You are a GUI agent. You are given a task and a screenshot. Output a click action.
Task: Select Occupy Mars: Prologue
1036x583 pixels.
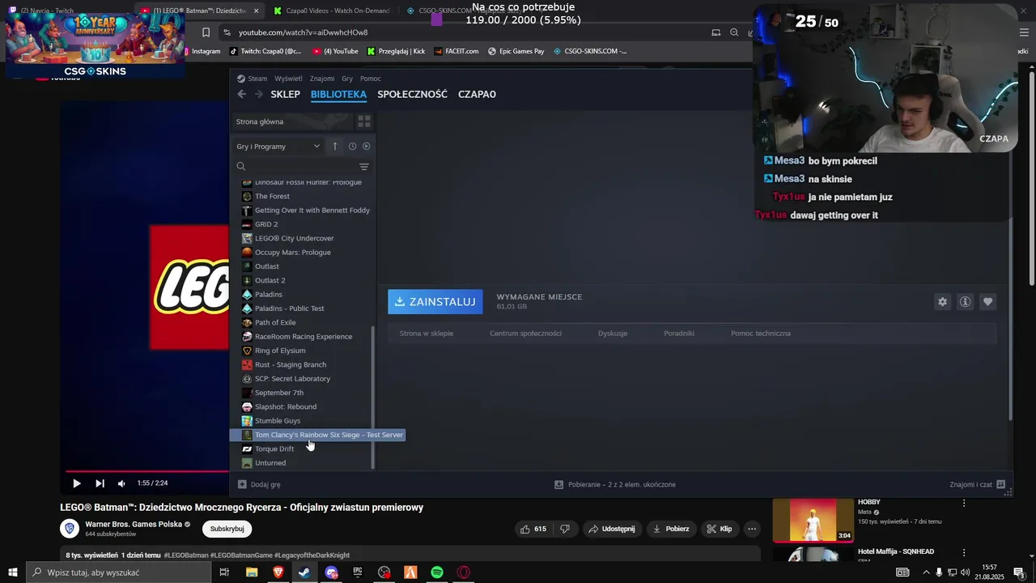click(292, 253)
